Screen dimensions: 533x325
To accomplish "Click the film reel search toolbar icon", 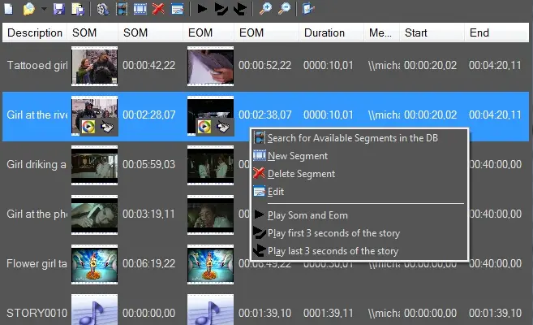I will tap(102, 10).
